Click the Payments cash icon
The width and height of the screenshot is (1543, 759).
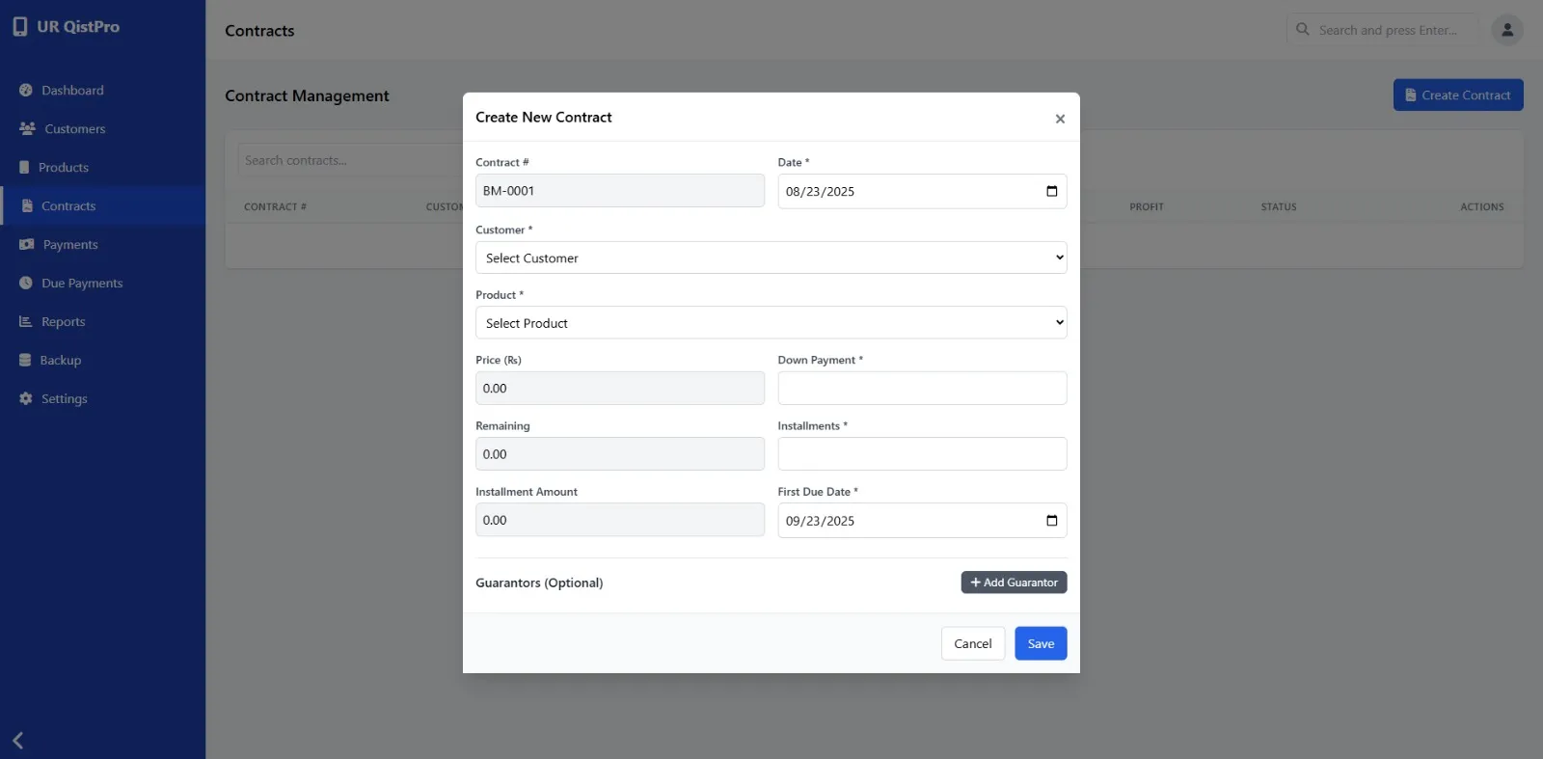26,245
